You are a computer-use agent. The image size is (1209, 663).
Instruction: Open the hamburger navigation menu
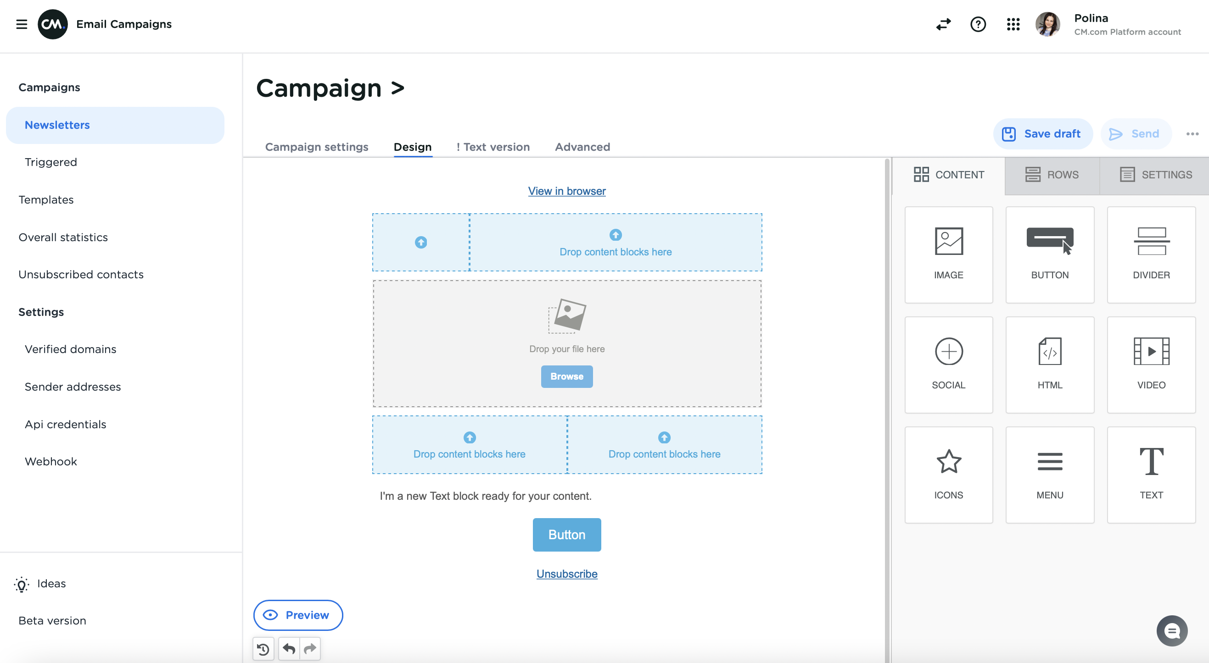pos(22,24)
